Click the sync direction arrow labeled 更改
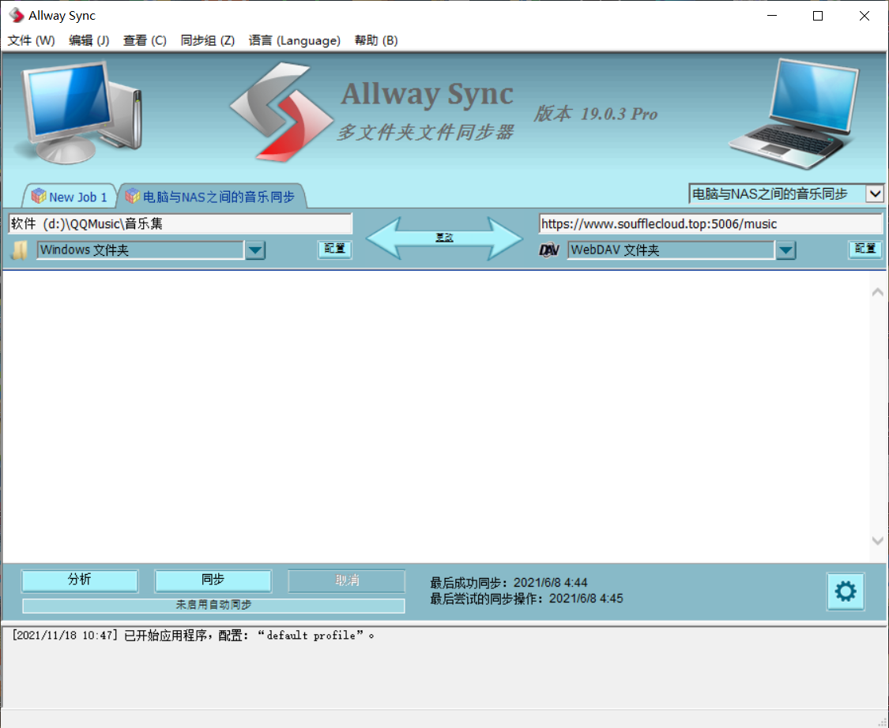Image resolution: width=889 pixels, height=728 pixels. (444, 238)
